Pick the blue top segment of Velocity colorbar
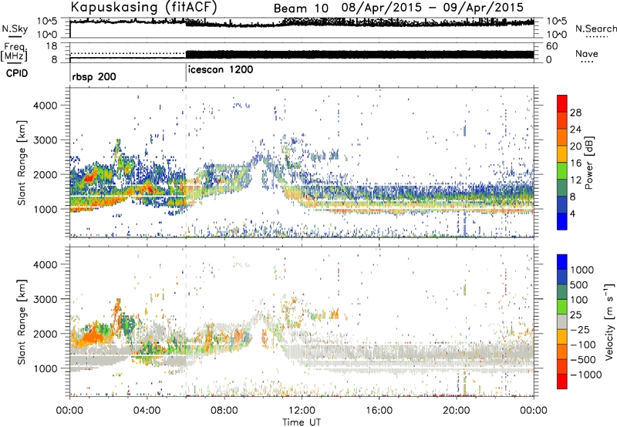Screen dimensions: 617x427 coord(562,262)
